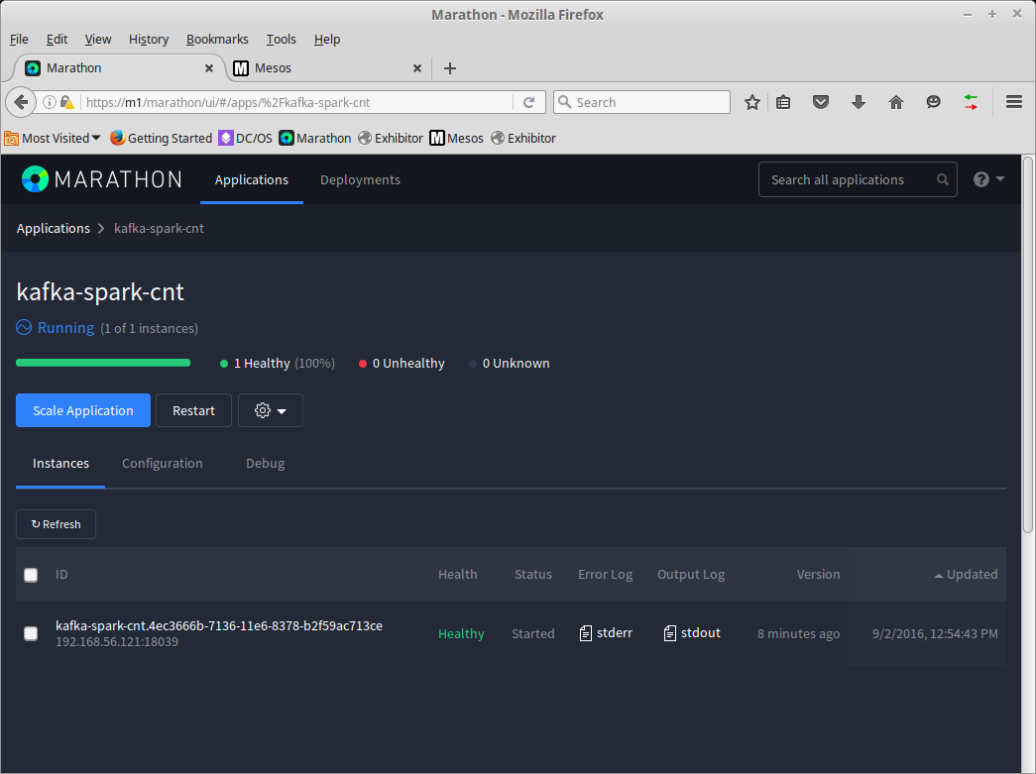Reload the page with the refresh icon

click(528, 102)
